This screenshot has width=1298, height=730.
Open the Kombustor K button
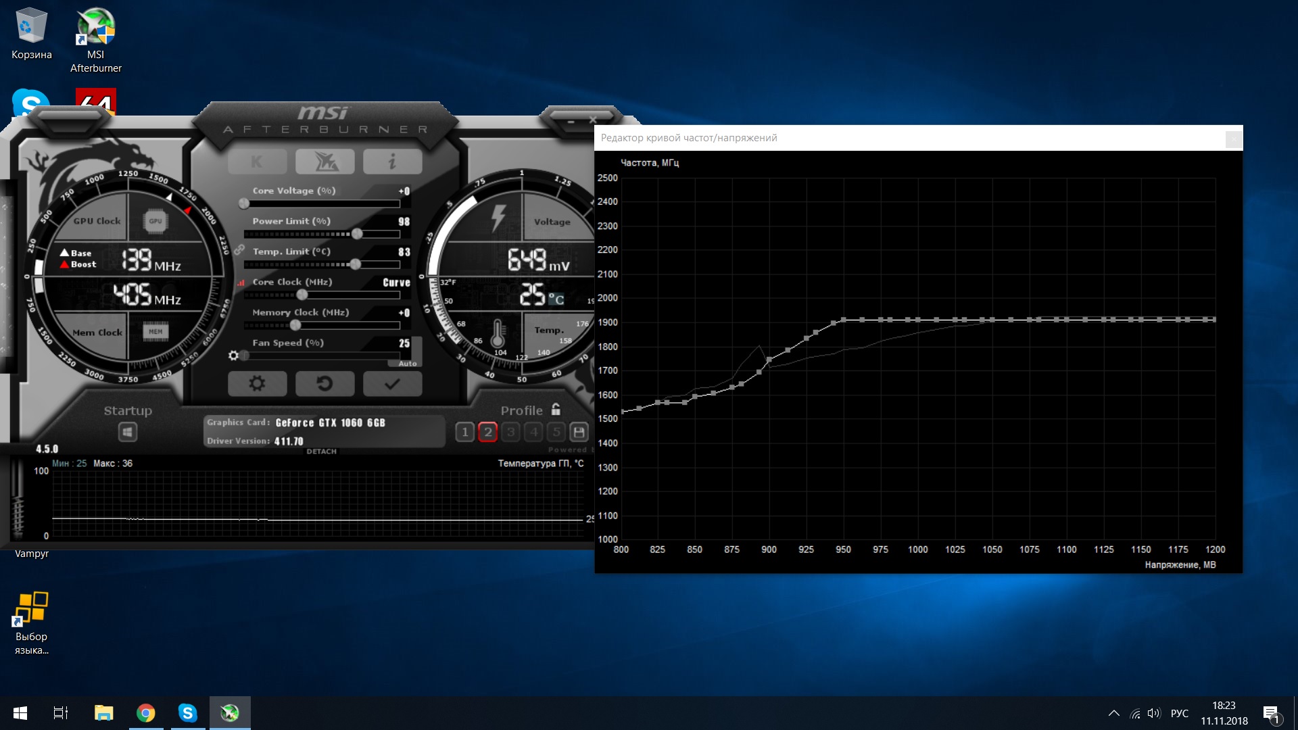[257, 162]
